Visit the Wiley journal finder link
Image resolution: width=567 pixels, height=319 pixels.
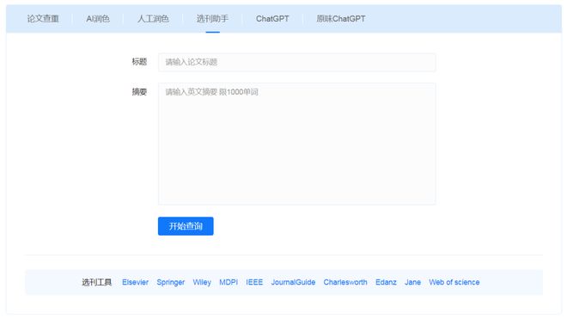[202, 282]
